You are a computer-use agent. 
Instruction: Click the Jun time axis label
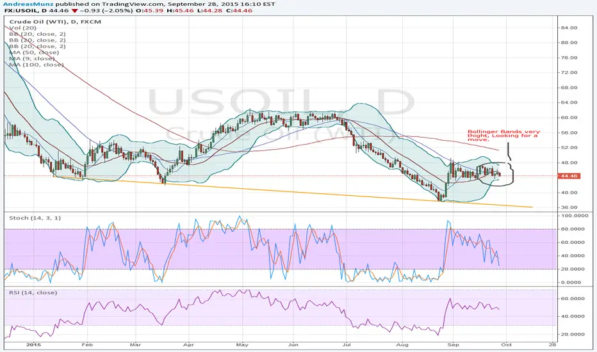click(x=293, y=345)
